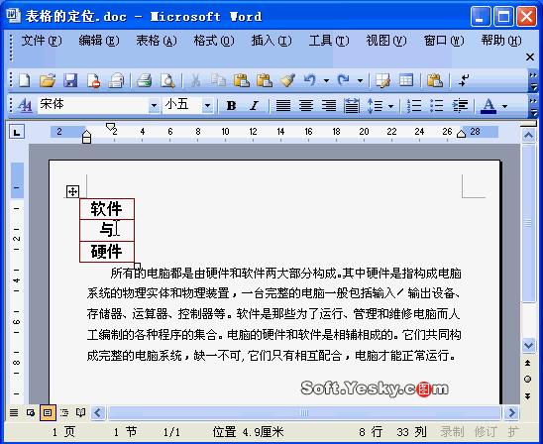Image resolution: width=543 pixels, height=444 pixels.
Task: Click the Copy icon
Action: pos(218,80)
